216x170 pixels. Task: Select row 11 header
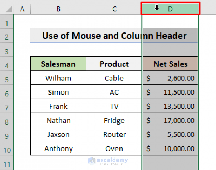click(6, 163)
